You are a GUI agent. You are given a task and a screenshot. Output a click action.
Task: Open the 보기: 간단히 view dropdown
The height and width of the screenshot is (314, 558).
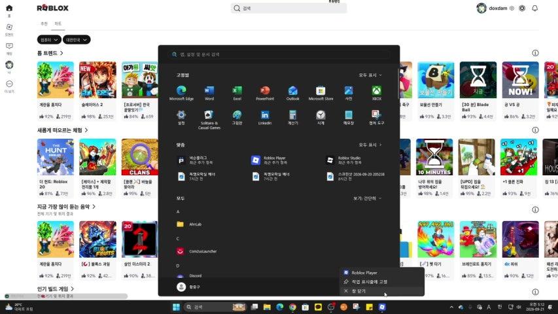coord(367,198)
